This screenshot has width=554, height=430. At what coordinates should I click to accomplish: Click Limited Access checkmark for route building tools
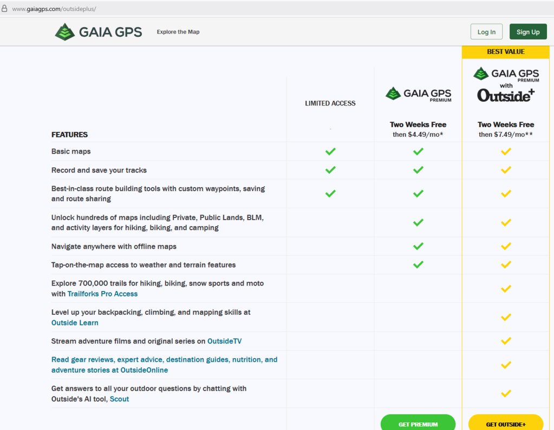[330, 194]
